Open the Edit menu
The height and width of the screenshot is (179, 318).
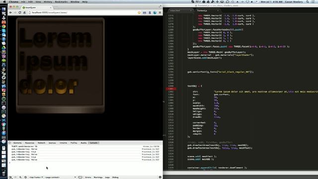click(30, 1)
